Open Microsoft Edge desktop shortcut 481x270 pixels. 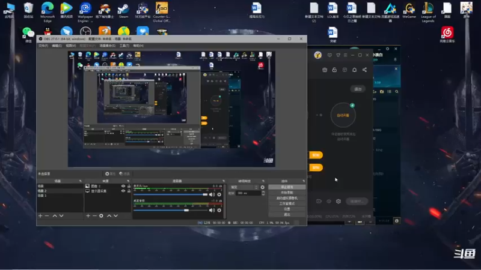tap(47, 12)
